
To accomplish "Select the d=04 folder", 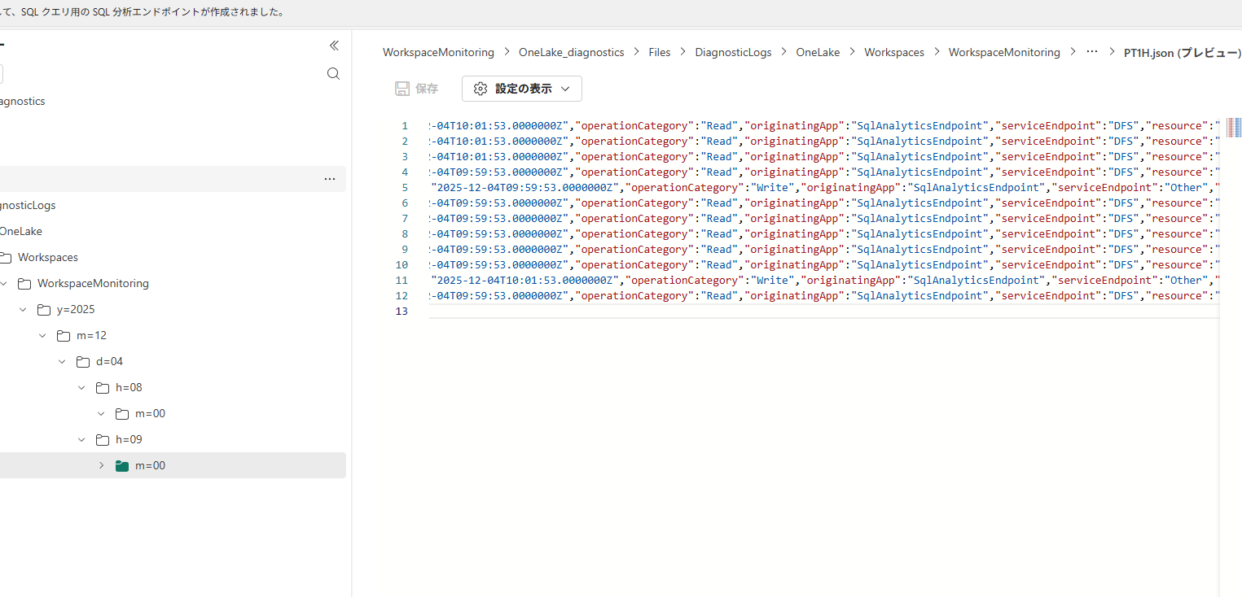I will [109, 362].
